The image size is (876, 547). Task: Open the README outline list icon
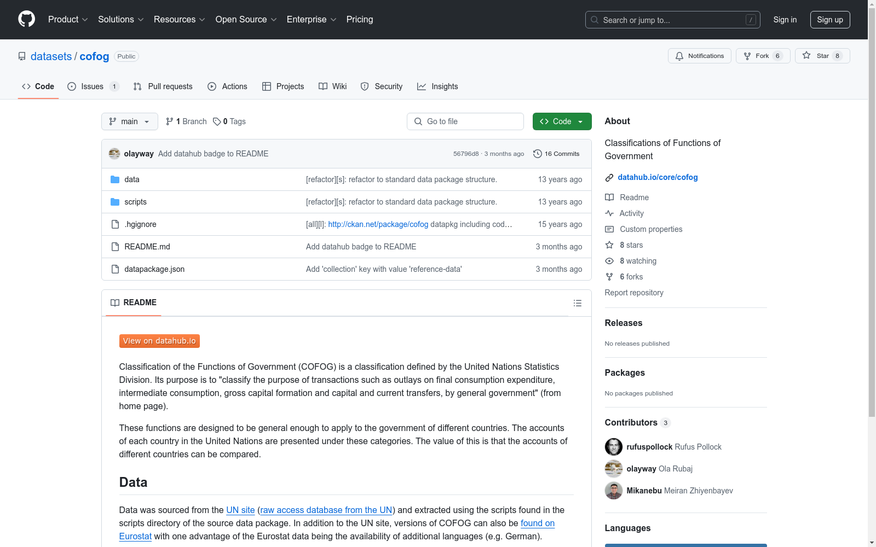pos(578,303)
